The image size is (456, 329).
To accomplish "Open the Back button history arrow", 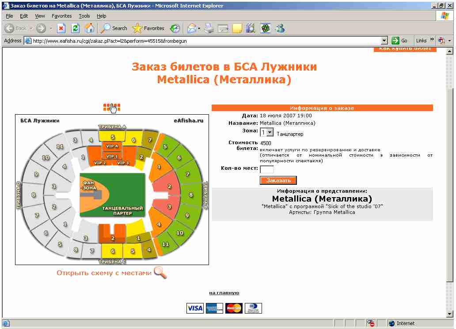I will click(30, 29).
